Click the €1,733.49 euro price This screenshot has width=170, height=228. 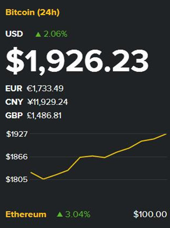[45, 88]
